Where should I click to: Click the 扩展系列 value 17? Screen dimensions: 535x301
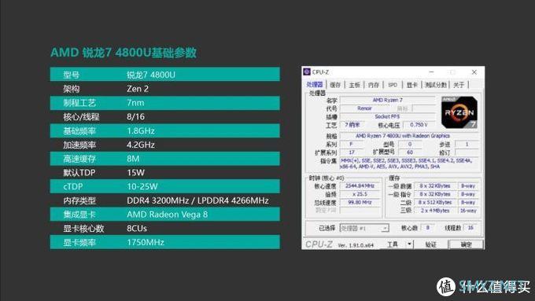pyautogui.click(x=352, y=152)
